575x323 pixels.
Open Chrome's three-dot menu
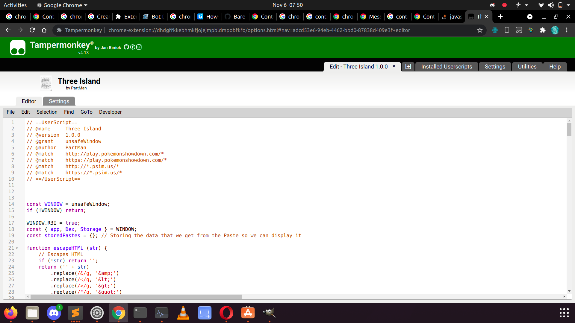567,30
